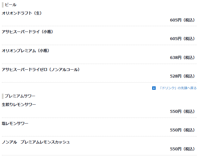
Task: Click the 塩レモンサワー menu item
Action: pos(15,124)
